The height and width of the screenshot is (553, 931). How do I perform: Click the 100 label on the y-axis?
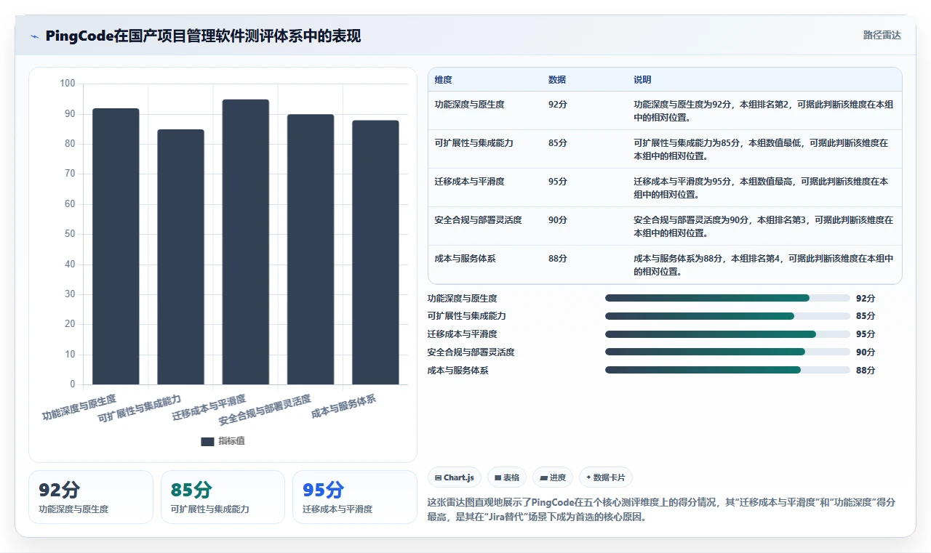(x=68, y=84)
